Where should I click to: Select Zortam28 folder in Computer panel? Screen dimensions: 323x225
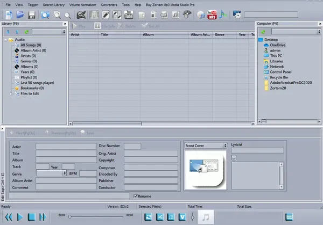click(x=278, y=88)
